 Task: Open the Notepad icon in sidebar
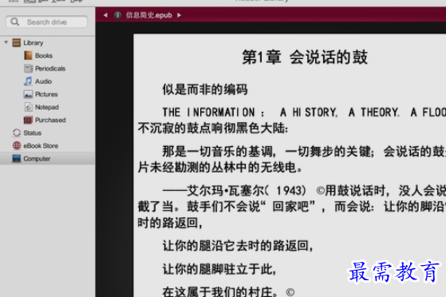28,107
